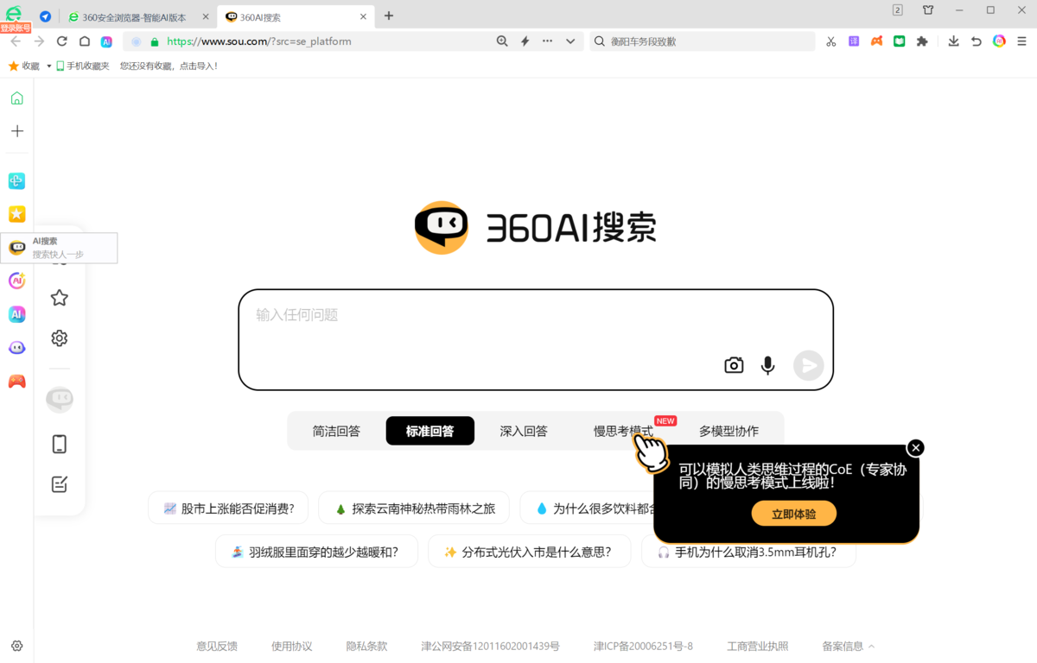Screen dimensions: 1037x663
Task: Enable 多模型协作 mode
Action: tap(728, 430)
